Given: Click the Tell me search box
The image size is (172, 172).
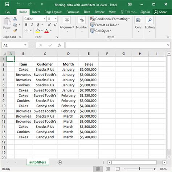Looking at the screenshot, I should (129, 12).
